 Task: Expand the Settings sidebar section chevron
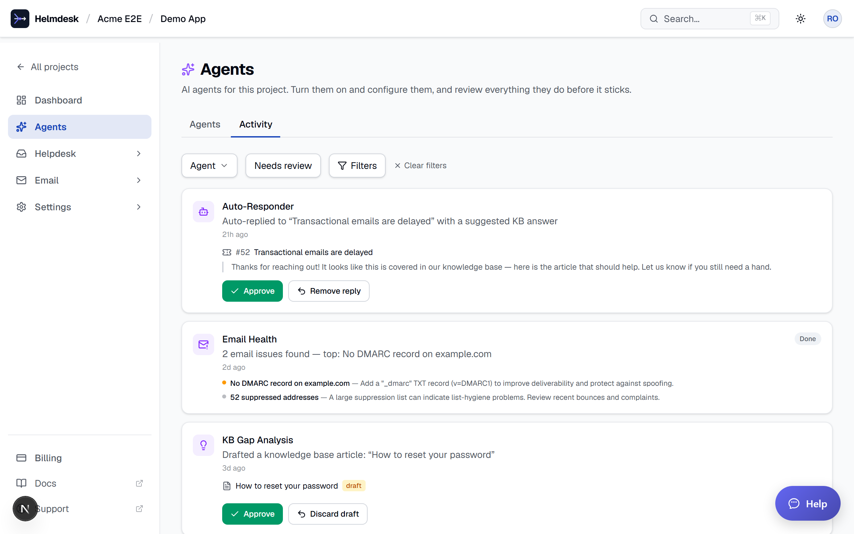click(139, 207)
